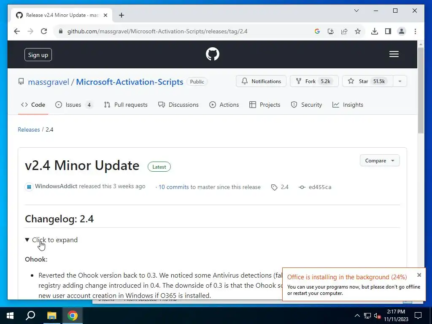The width and height of the screenshot is (432, 324).
Task: Click the tab search chevron in title bar
Action: [x=356, y=11]
